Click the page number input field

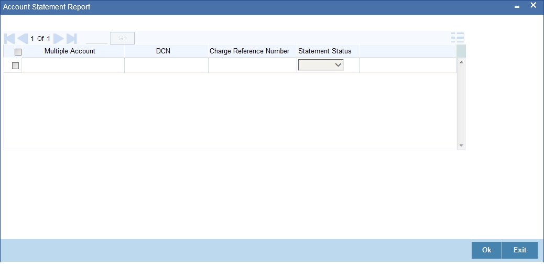click(x=96, y=39)
